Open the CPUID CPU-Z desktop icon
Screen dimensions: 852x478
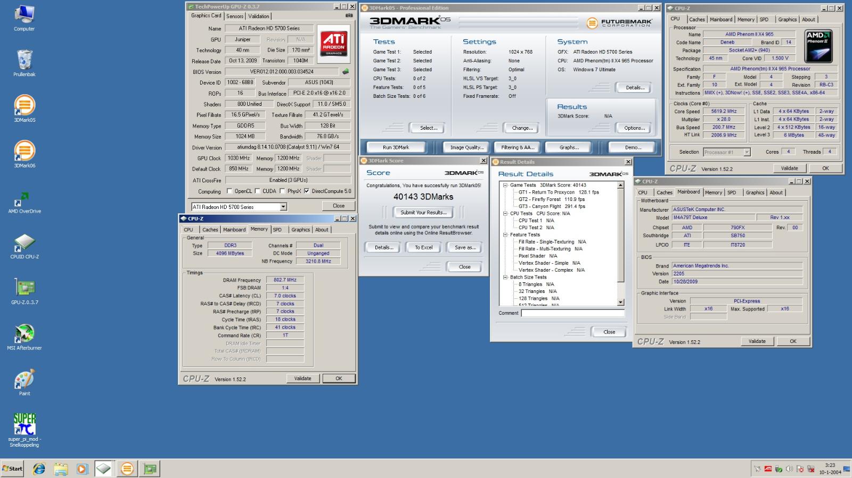(x=24, y=246)
